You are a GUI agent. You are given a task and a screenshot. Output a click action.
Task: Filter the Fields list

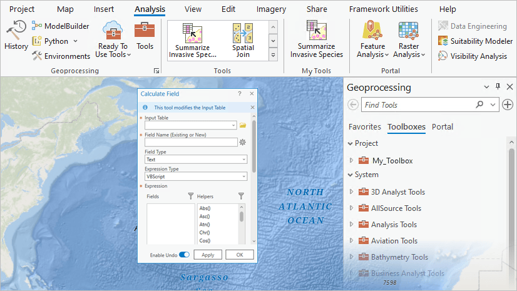[190, 197]
